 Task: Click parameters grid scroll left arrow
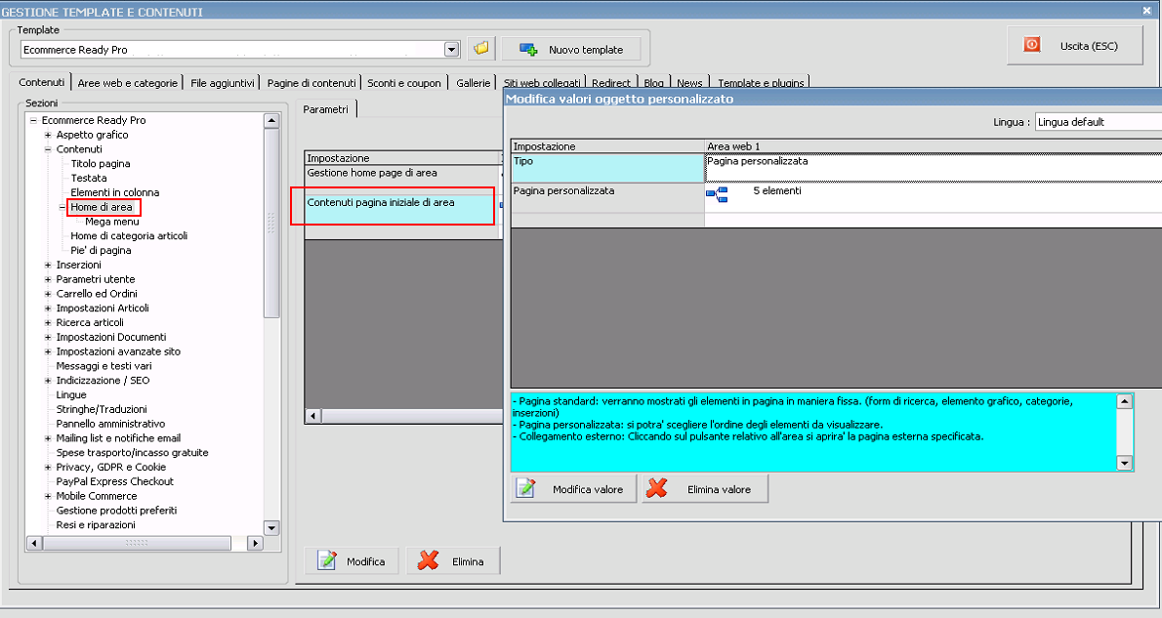click(x=312, y=416)
